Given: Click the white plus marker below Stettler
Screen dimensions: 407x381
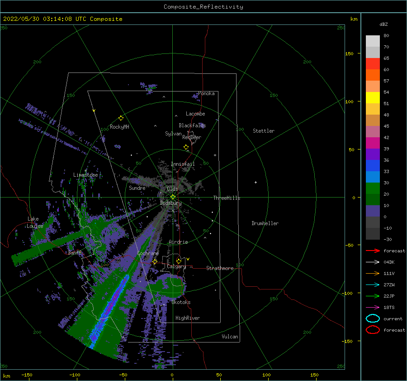Looking at the screenshot, I should (x=256, y=182).
